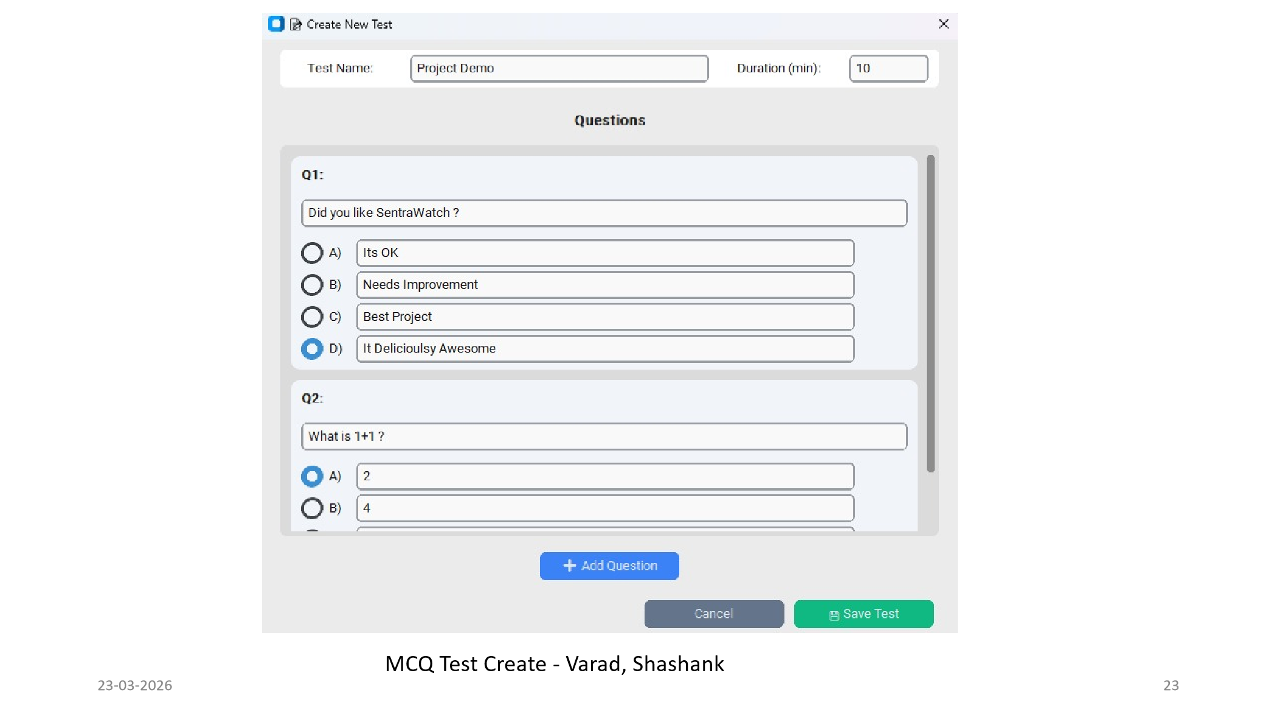Click the Q2 question text 'What is 1+1 ?'

603,436
